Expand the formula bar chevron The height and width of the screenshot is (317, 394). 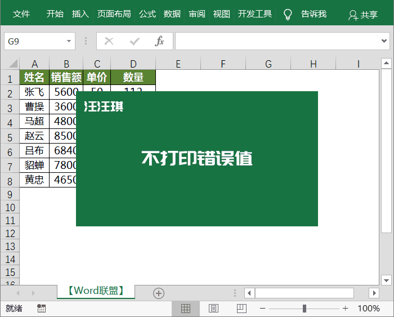(x=384, y=41)
